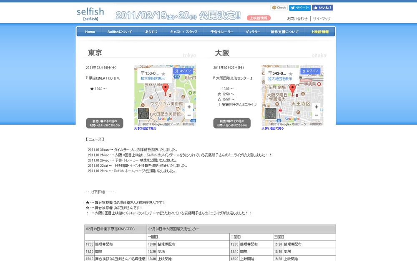Image resolution: width=417 pixels, height=261 pixels.
Task: Open the ギャラリー navigation tab
Action: point(253,32)
